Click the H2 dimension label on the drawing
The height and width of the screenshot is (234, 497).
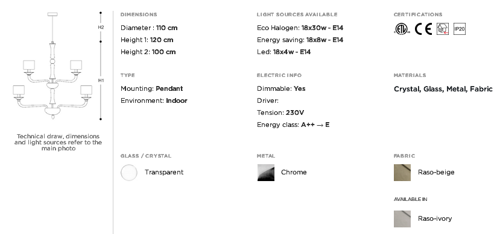101,27
